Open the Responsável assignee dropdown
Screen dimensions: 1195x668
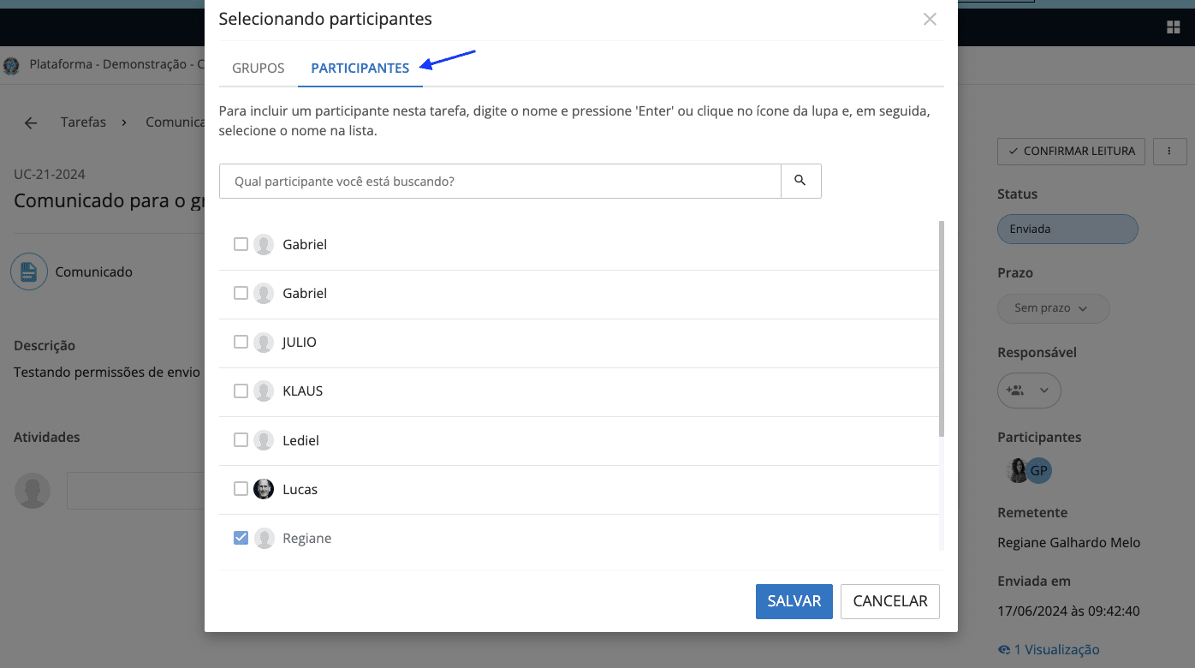[x=1029, y=391]
